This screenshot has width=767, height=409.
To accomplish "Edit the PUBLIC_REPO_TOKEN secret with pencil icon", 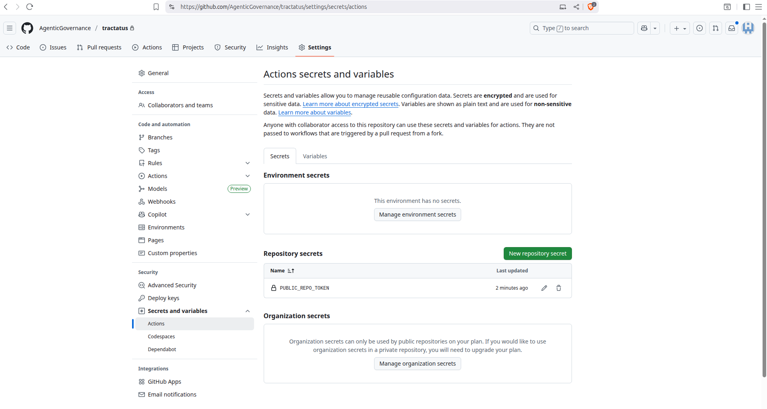I will [544, 288].
